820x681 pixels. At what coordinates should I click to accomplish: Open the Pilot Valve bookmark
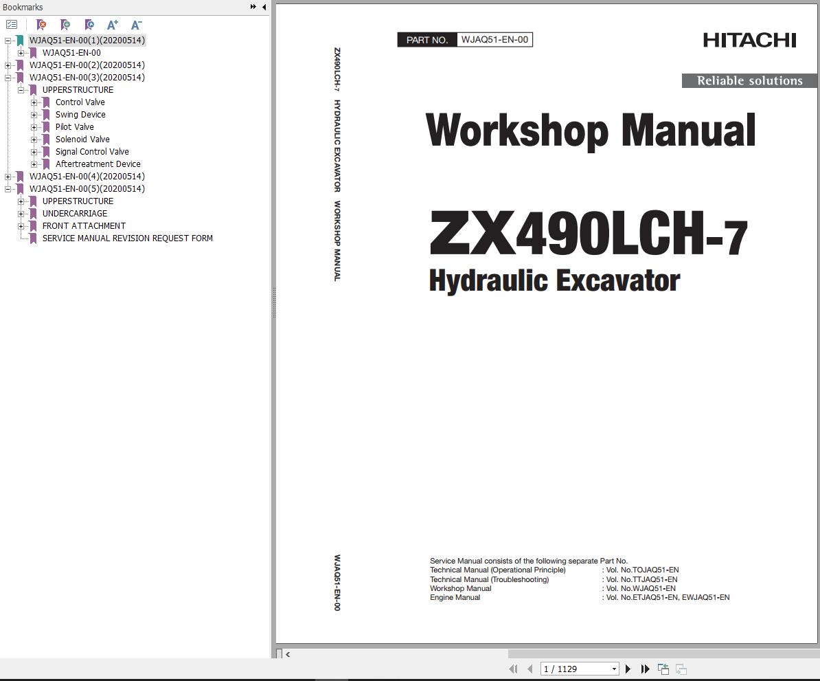point(75,126)
